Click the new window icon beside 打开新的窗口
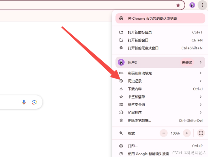The width and height of the screenshot is (209, 157). click(121, 40)
